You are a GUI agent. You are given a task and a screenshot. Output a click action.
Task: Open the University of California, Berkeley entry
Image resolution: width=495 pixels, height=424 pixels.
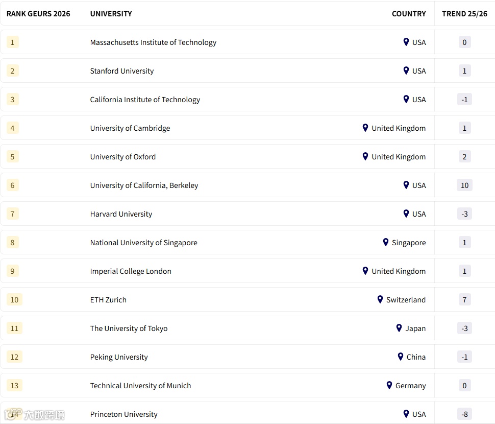144,185
